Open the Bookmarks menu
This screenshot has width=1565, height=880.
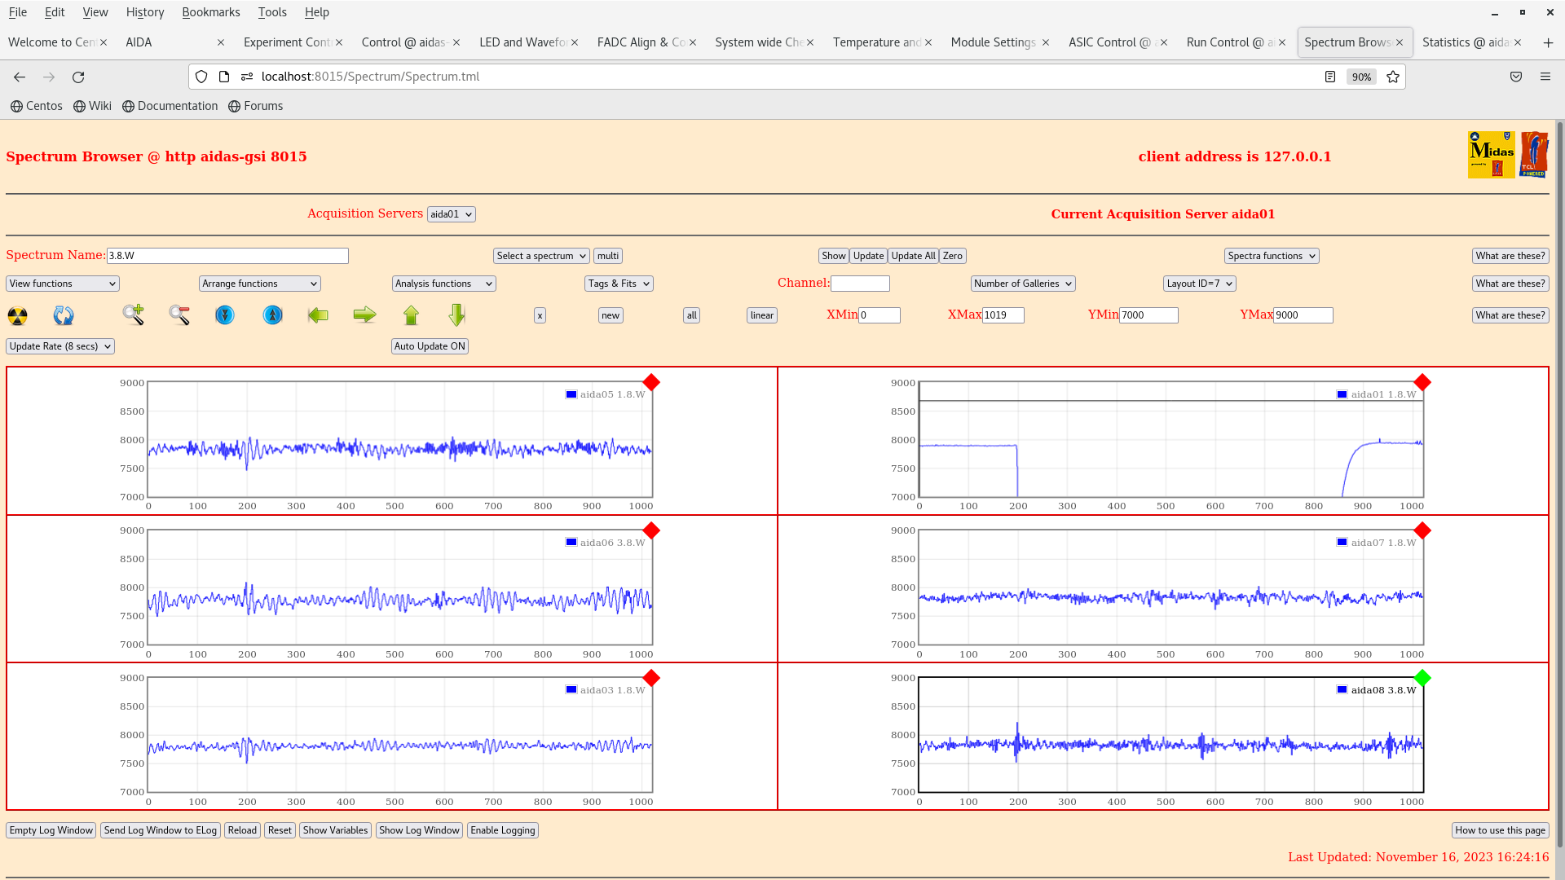210,12
